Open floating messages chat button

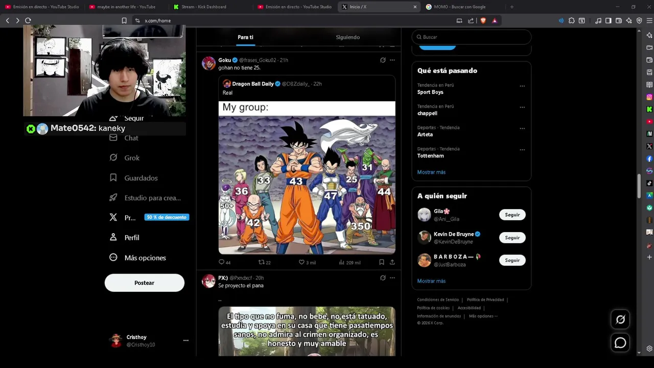pos(620,343)
